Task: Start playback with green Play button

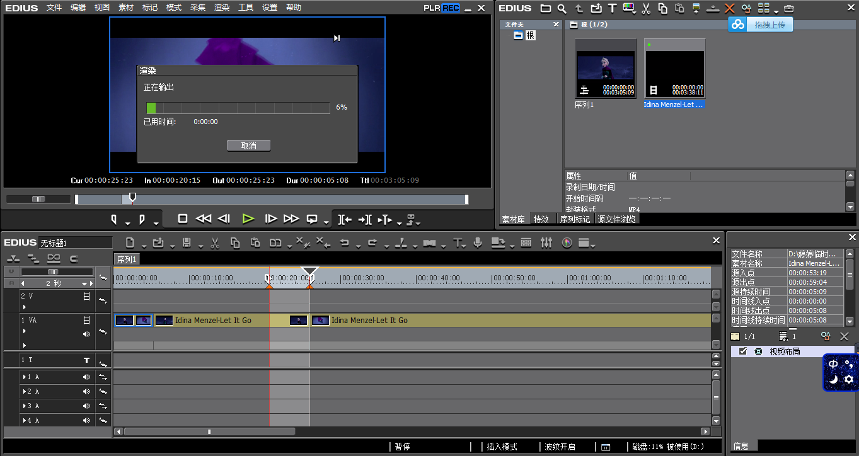Action: (x=248, y=219)
